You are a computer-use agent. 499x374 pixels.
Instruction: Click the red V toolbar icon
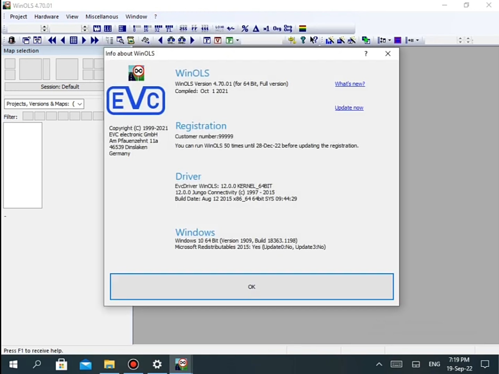[218, 41]
